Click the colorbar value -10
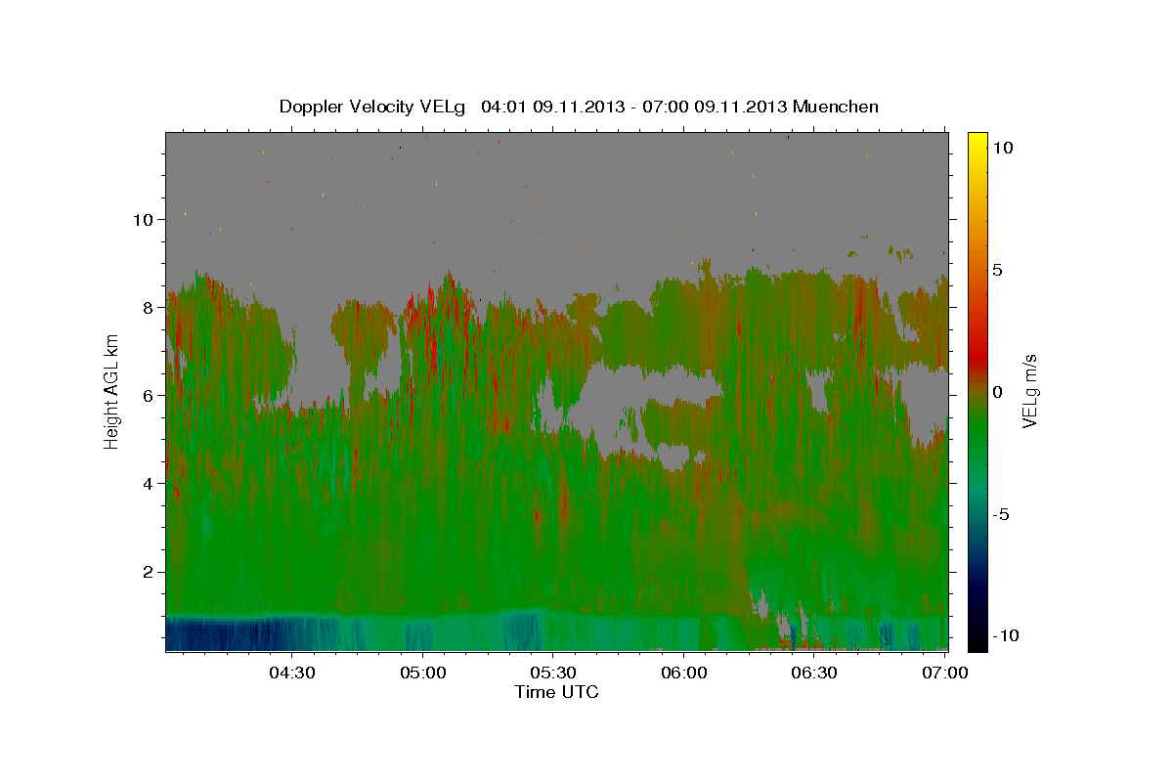1173x782 pixels. click(1006, 635)
